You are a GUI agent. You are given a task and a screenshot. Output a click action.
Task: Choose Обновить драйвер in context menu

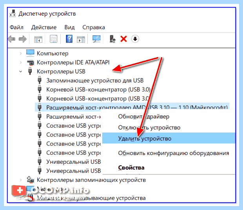pos(169,116)
